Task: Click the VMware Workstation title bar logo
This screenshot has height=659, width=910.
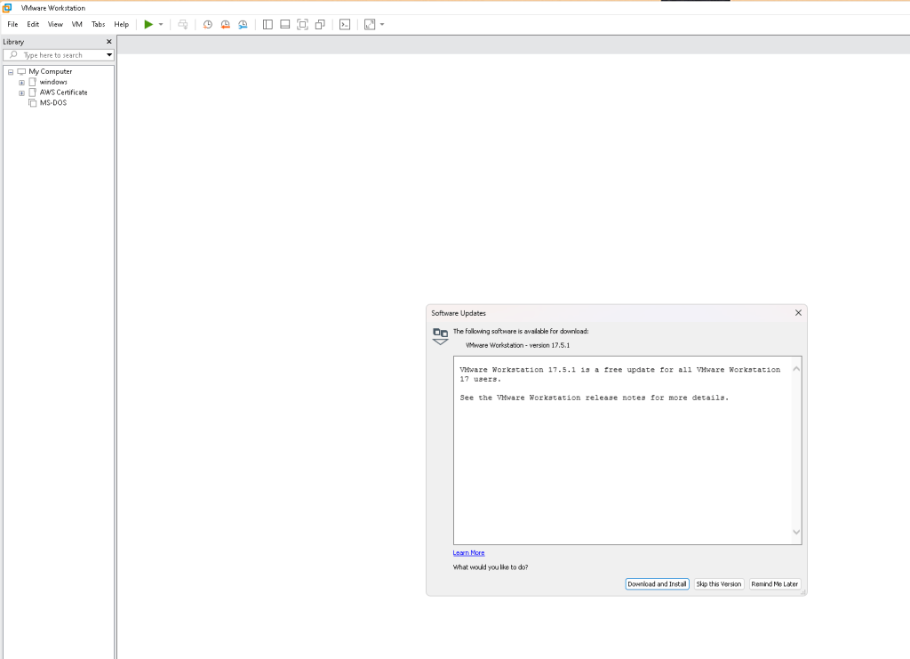Action: 7,7
